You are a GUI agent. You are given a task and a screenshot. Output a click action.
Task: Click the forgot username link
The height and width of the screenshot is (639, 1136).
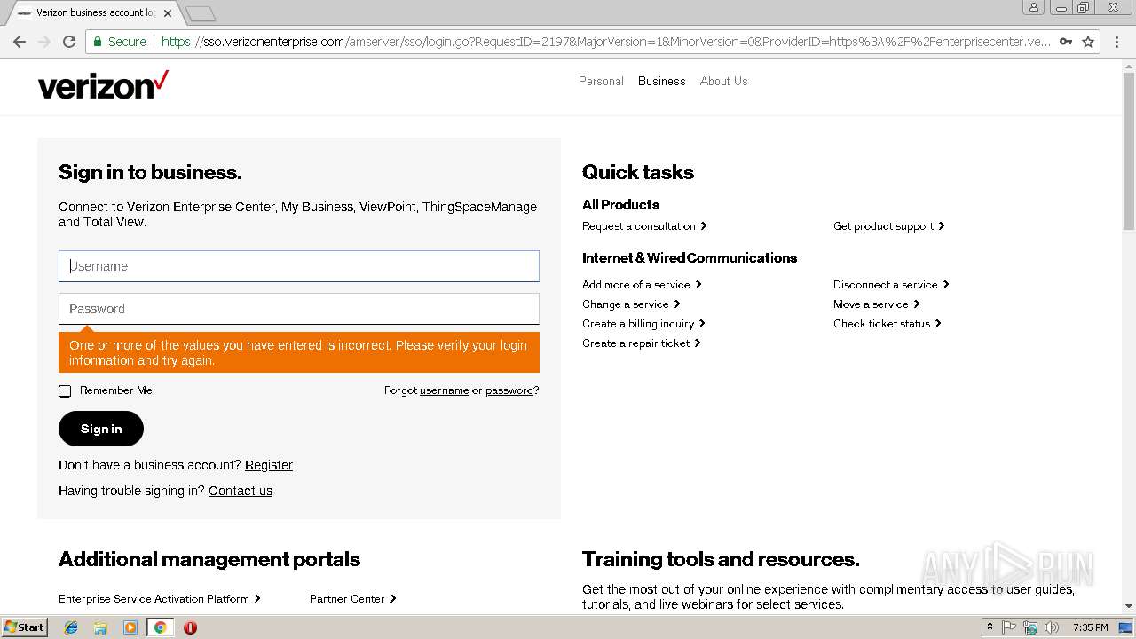click(x=444, y=390)
